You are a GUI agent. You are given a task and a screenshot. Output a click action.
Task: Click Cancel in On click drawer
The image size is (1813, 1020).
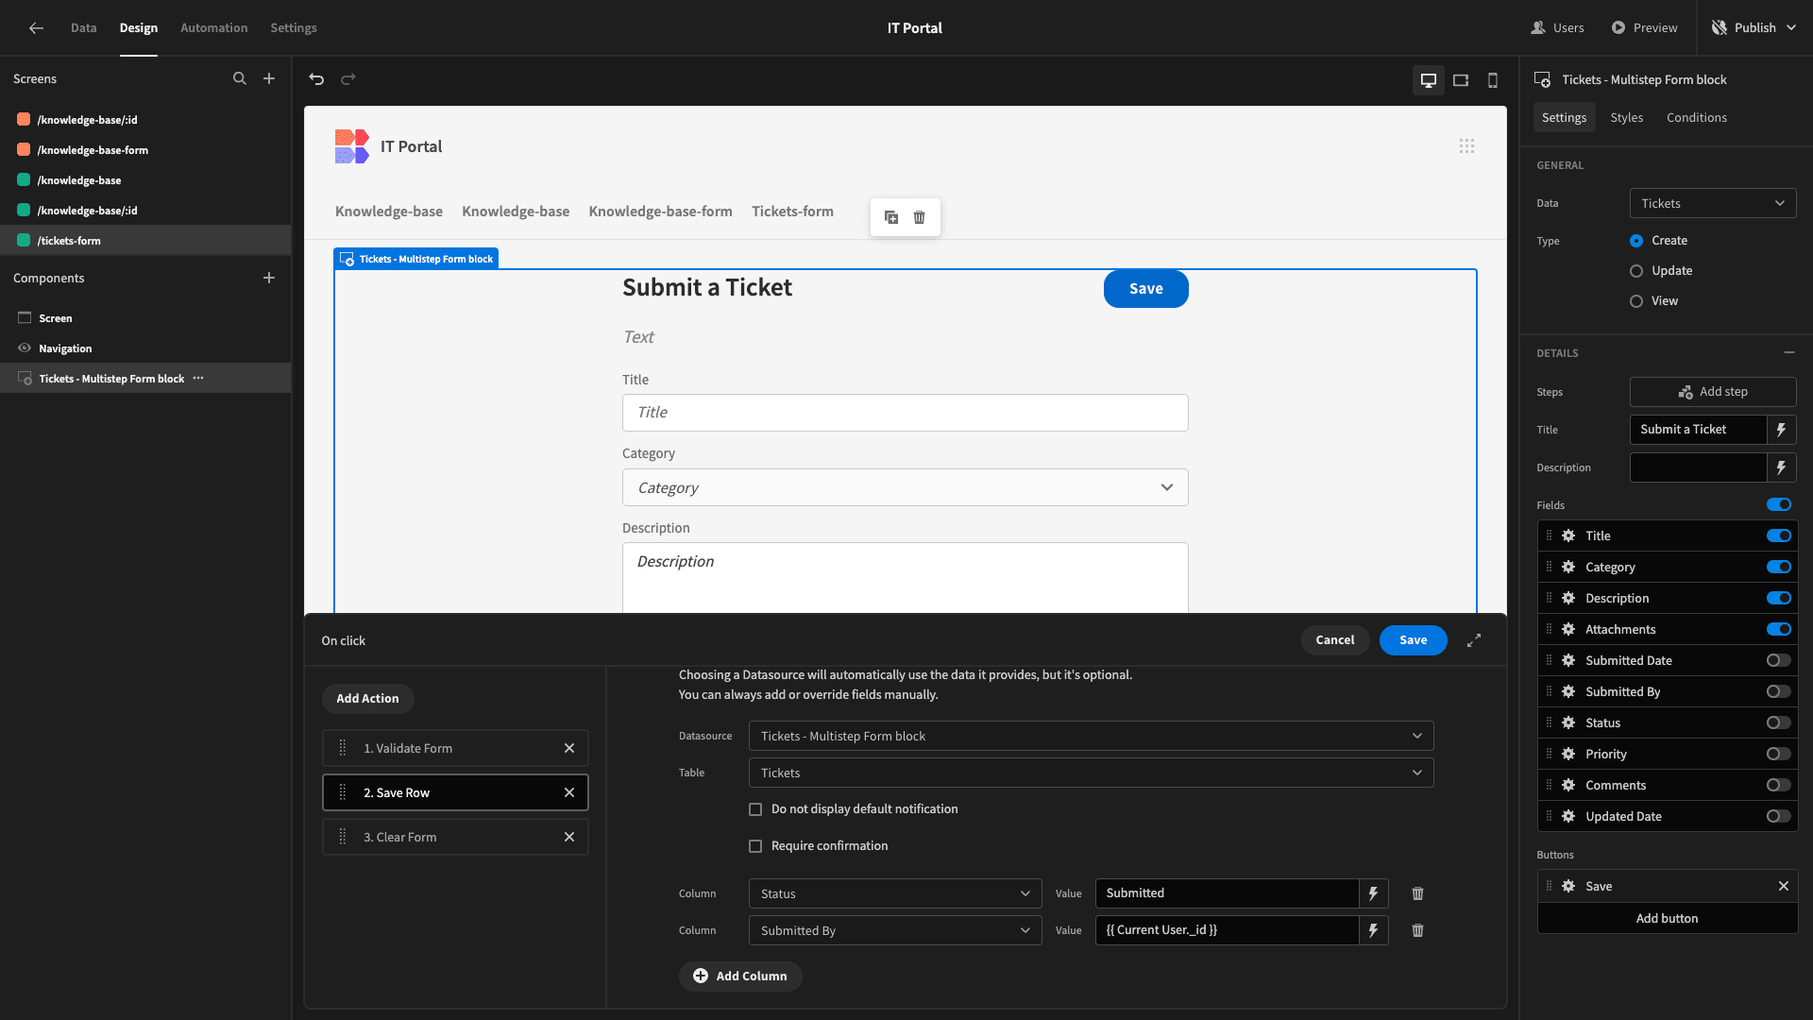[1335, 640]
